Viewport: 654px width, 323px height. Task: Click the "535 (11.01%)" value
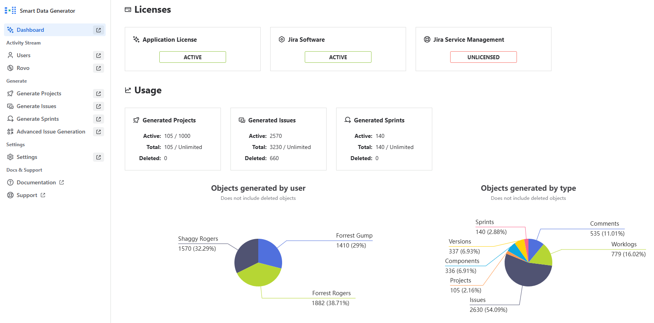pos(608,234)
